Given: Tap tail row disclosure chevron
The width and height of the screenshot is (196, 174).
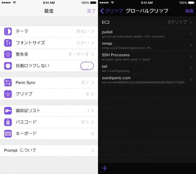Looking at the screenshot, I should pos(191,68).
